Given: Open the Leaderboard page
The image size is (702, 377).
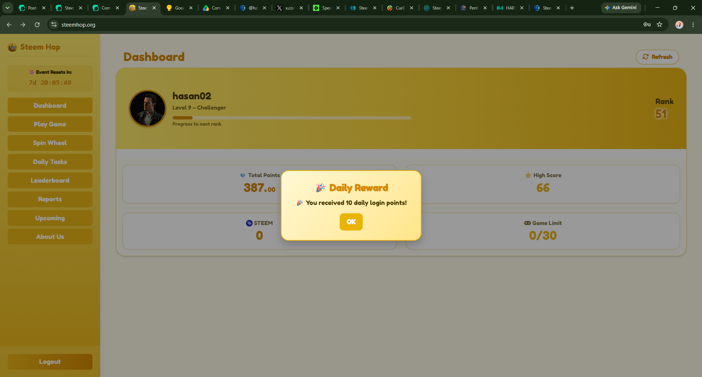Looking at the screenshot, I should click(50, 180).
